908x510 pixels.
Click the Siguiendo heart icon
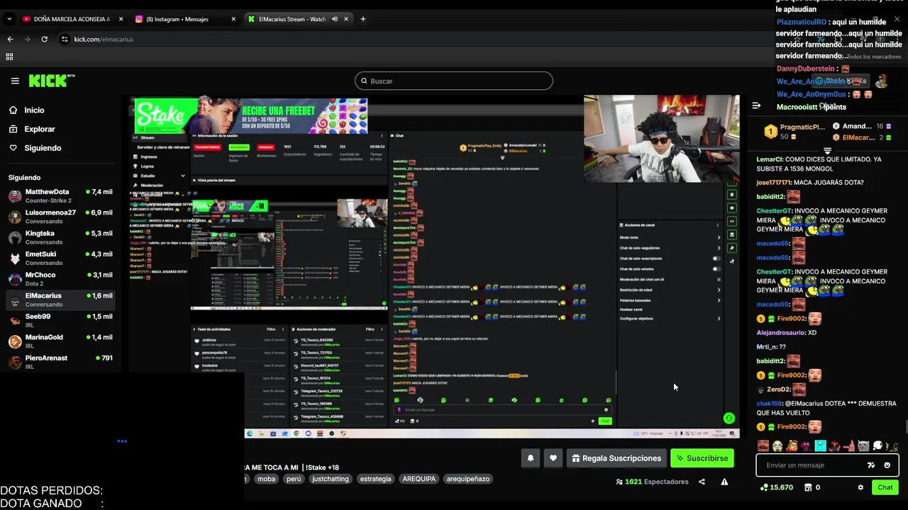[x=13, y=148]
